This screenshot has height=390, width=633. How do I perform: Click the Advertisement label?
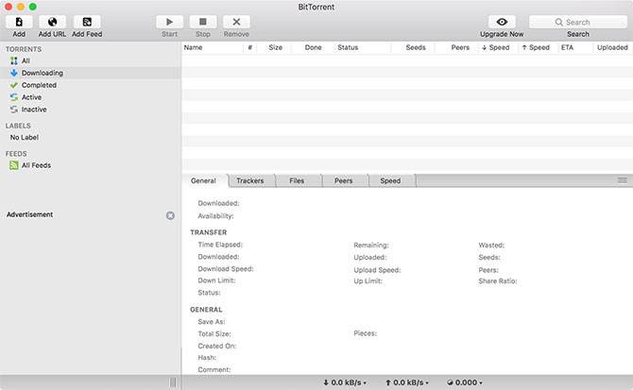pos(30,214)
